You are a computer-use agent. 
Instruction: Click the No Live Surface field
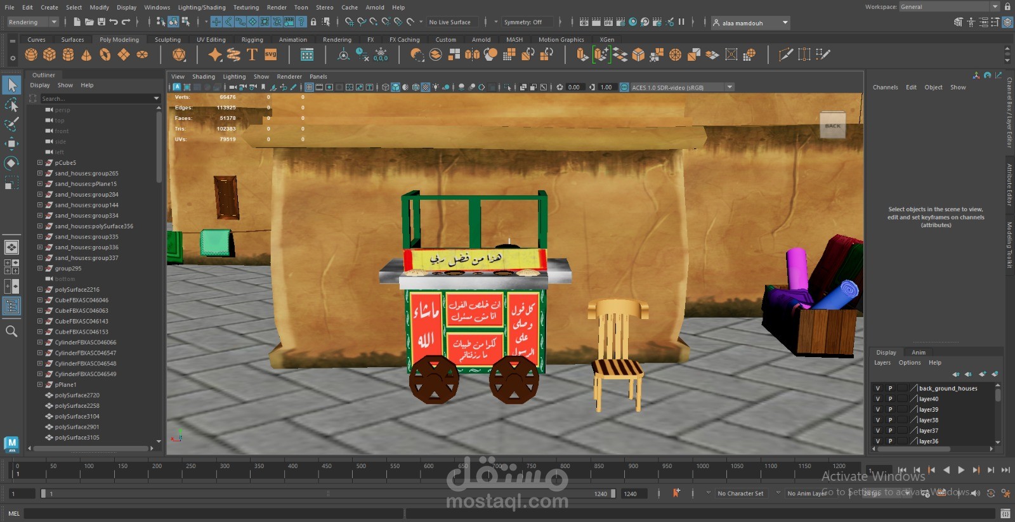pos(454,22)
